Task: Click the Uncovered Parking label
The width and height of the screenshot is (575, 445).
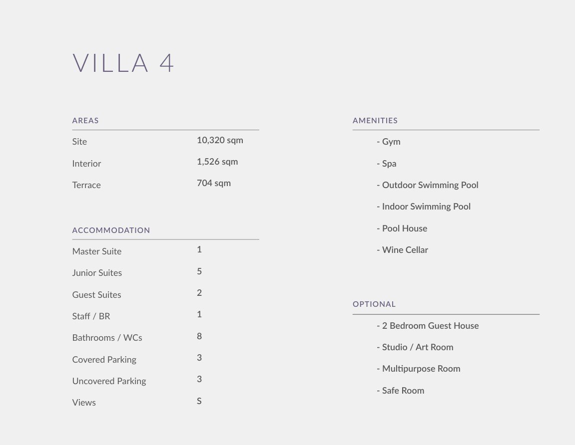Action: tap(109, 381)
